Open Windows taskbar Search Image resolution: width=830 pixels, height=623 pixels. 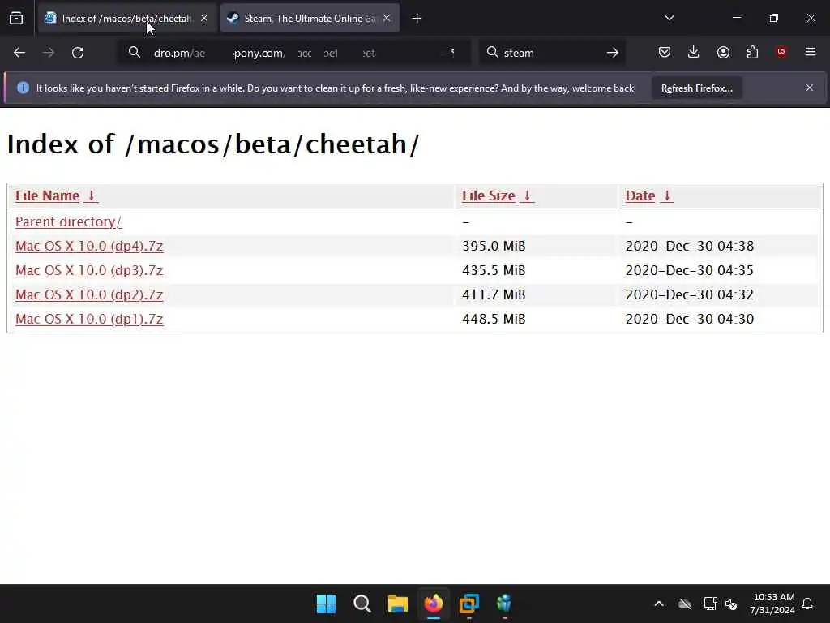click(362, 604)
